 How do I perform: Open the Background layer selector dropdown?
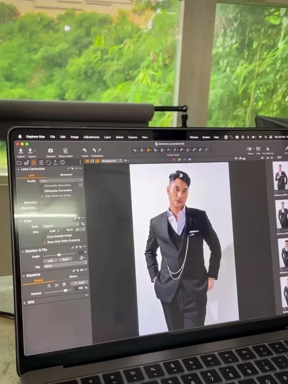[112, 161]
